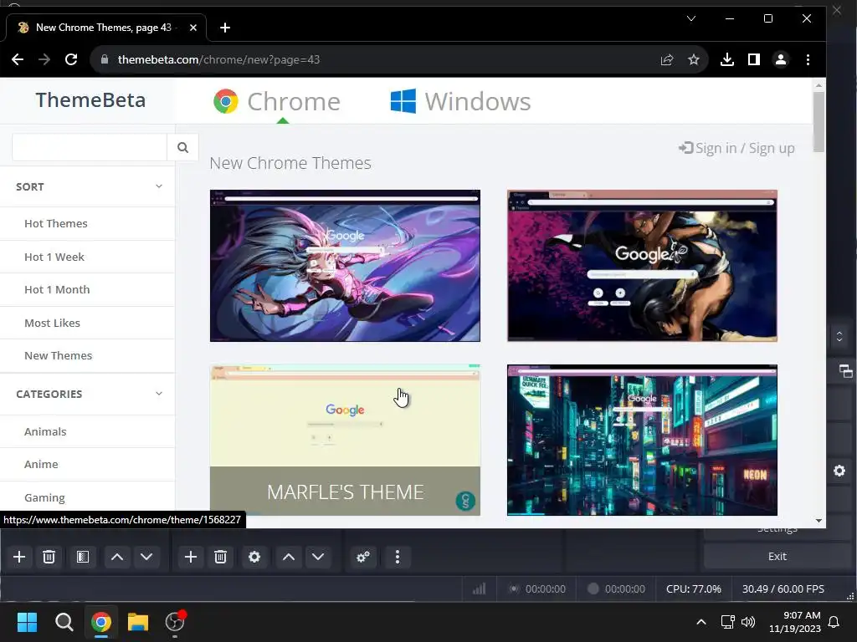Remove source with second trash icon
This screenshot has width=857, height=642.
220,557
